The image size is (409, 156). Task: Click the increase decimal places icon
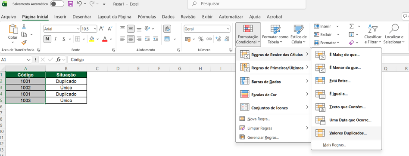tap(219, 39)
